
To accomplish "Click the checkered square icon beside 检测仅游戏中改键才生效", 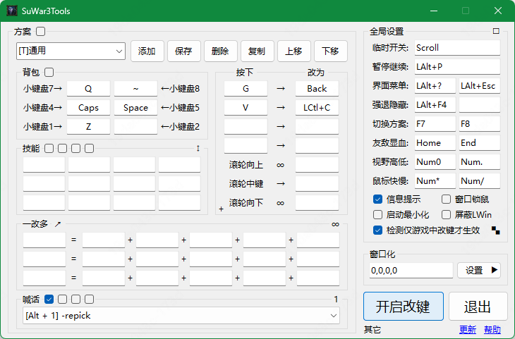I will 497,230.
